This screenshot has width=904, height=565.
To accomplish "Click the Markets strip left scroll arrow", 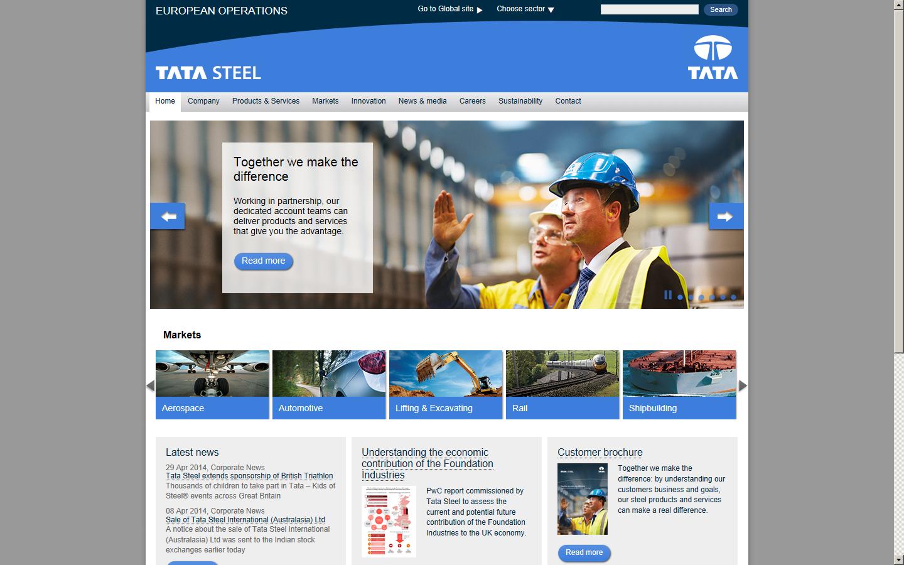I will pyautogui.click(x=149, y=386).
